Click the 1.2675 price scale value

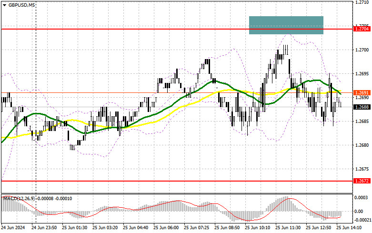point(362,169)
